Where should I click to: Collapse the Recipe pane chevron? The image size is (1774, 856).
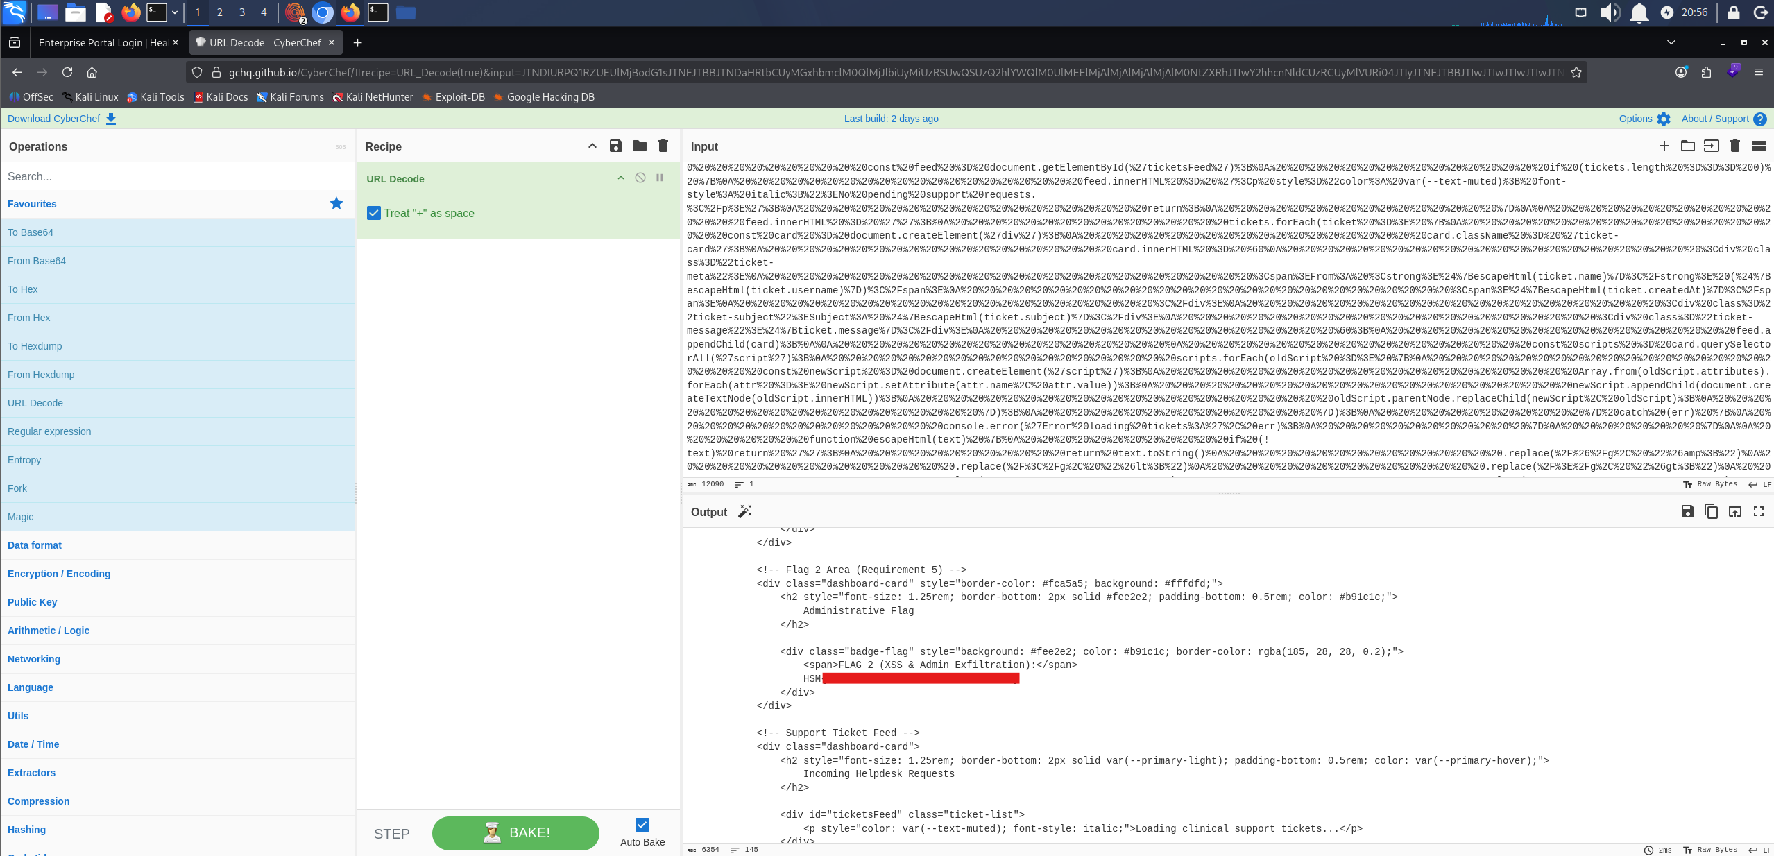point(592,146)
